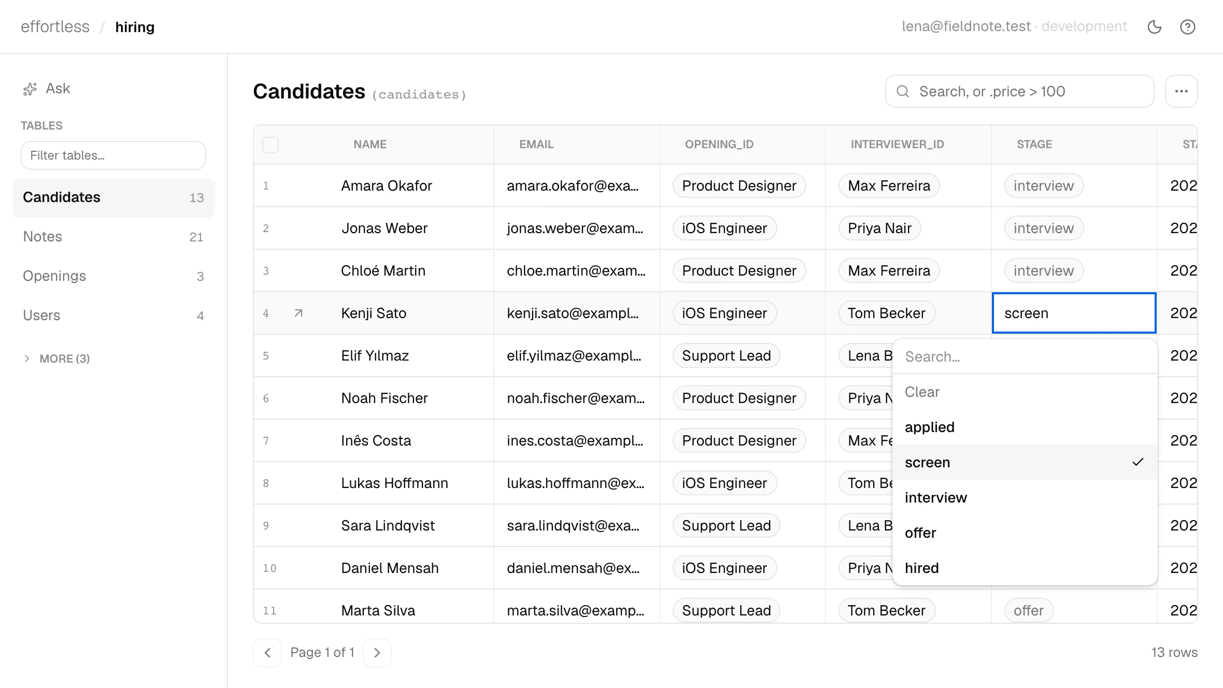Pick offer in the stage list
The width and height of the screenshot is (1223, 688).
pyautogui.click(x=1025, y=533)
